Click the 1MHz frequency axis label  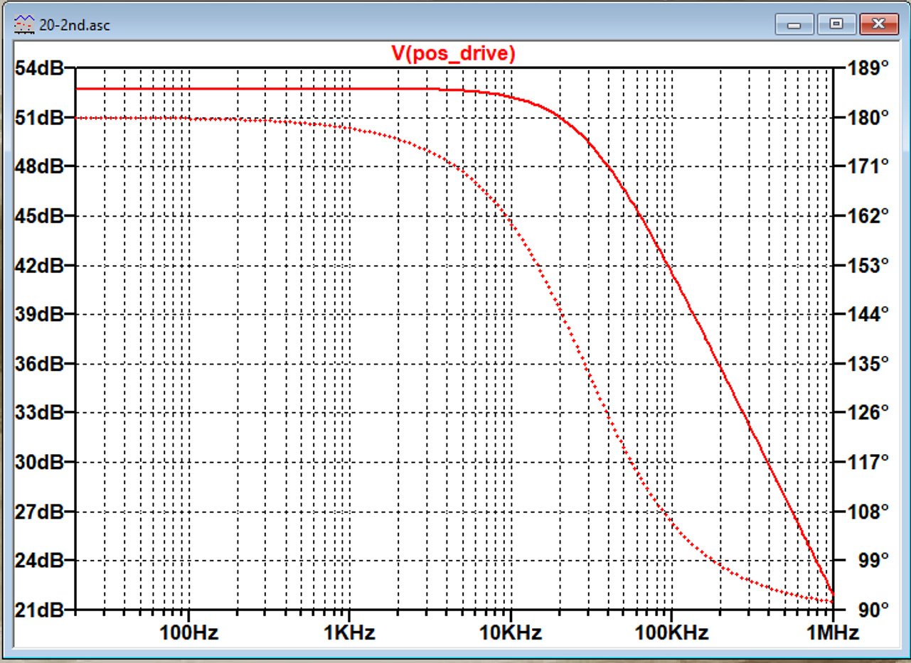click(831, 632)
